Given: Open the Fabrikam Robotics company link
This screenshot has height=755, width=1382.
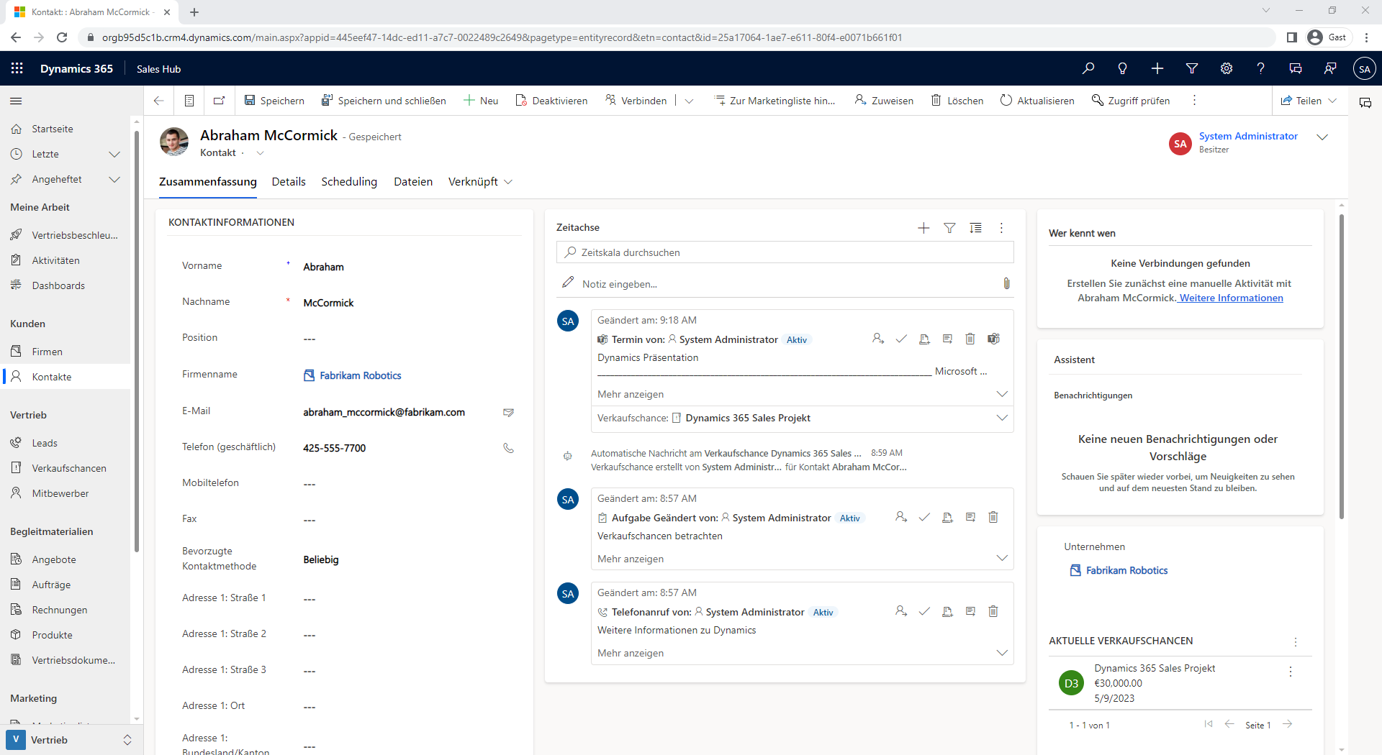Looking at the screenshot, I should 360,375.
